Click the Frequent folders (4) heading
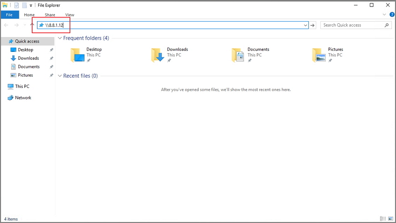Screen dimensions: 396x223 point(86,38)
